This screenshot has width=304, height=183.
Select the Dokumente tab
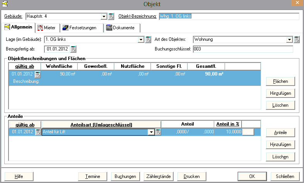[x=121, y=28]
